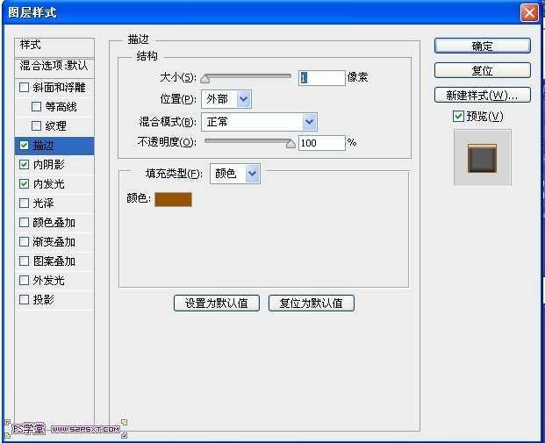The image size is (545, 443).
Task: Open the 渐变叠加 settings panel
Action: click(x=54, y=241)
